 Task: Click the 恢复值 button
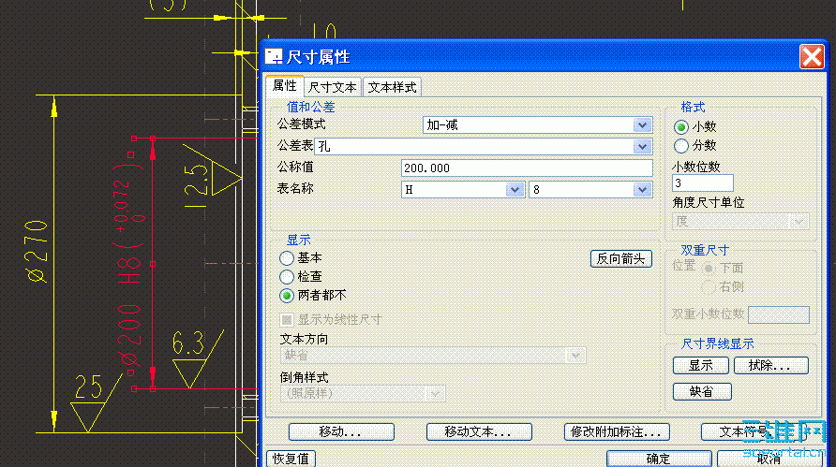click(x=291, y=459)
